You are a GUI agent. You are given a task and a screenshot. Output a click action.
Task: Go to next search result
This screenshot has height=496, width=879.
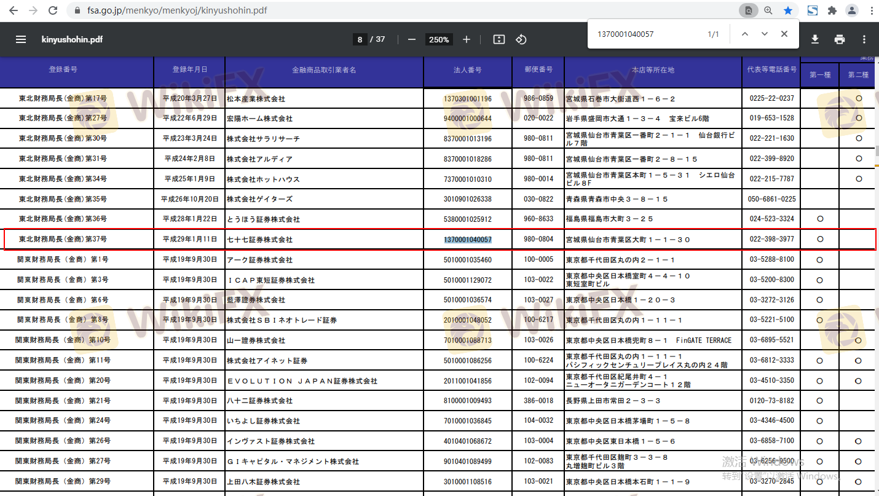[x=764, y=34]
